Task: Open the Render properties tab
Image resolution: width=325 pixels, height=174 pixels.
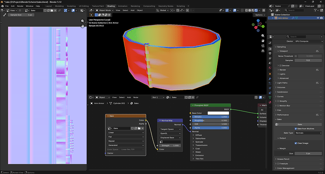Action: [270, 49]
